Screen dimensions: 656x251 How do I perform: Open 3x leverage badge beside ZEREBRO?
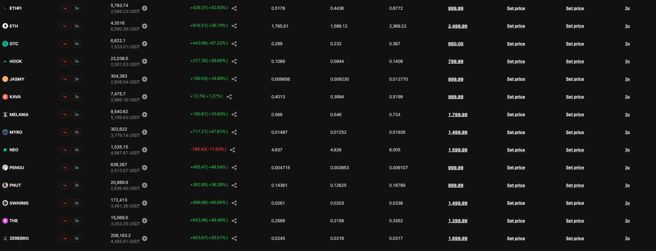[77, 238]
